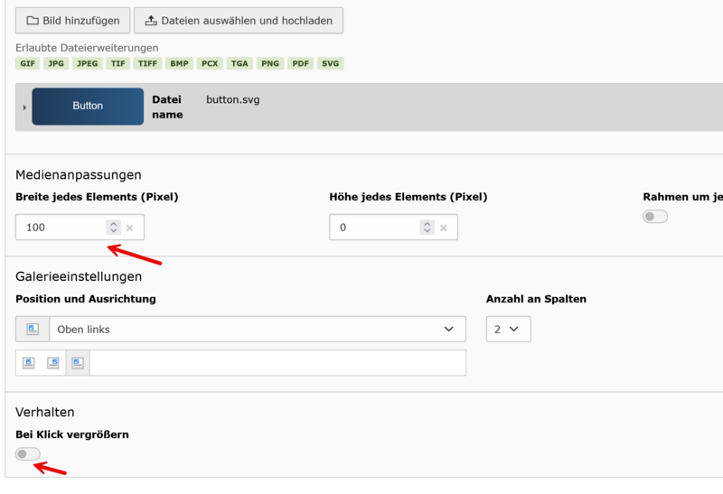Click the stepper arrows in Höhe field

pos(427,228)
